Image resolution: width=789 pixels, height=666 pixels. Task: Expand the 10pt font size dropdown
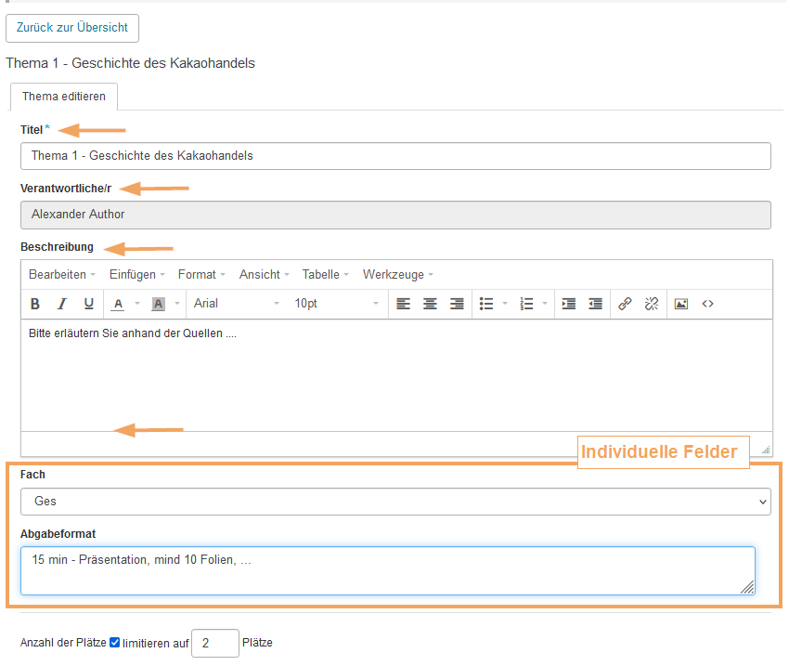[336, 304]
